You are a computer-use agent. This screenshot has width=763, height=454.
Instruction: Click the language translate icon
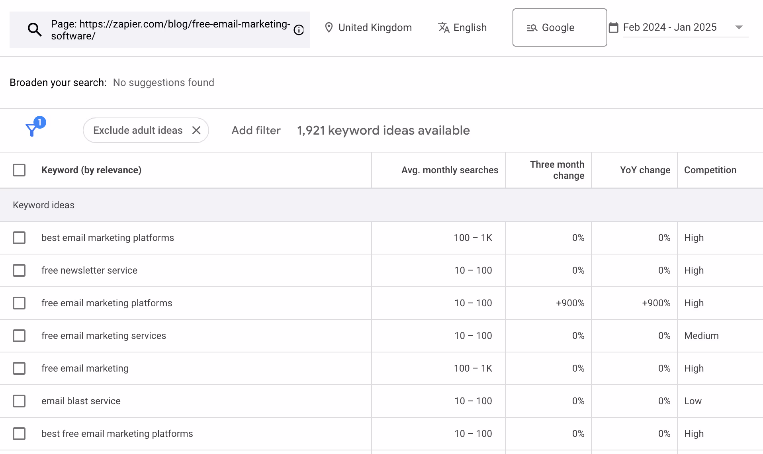tap(444, 27)
